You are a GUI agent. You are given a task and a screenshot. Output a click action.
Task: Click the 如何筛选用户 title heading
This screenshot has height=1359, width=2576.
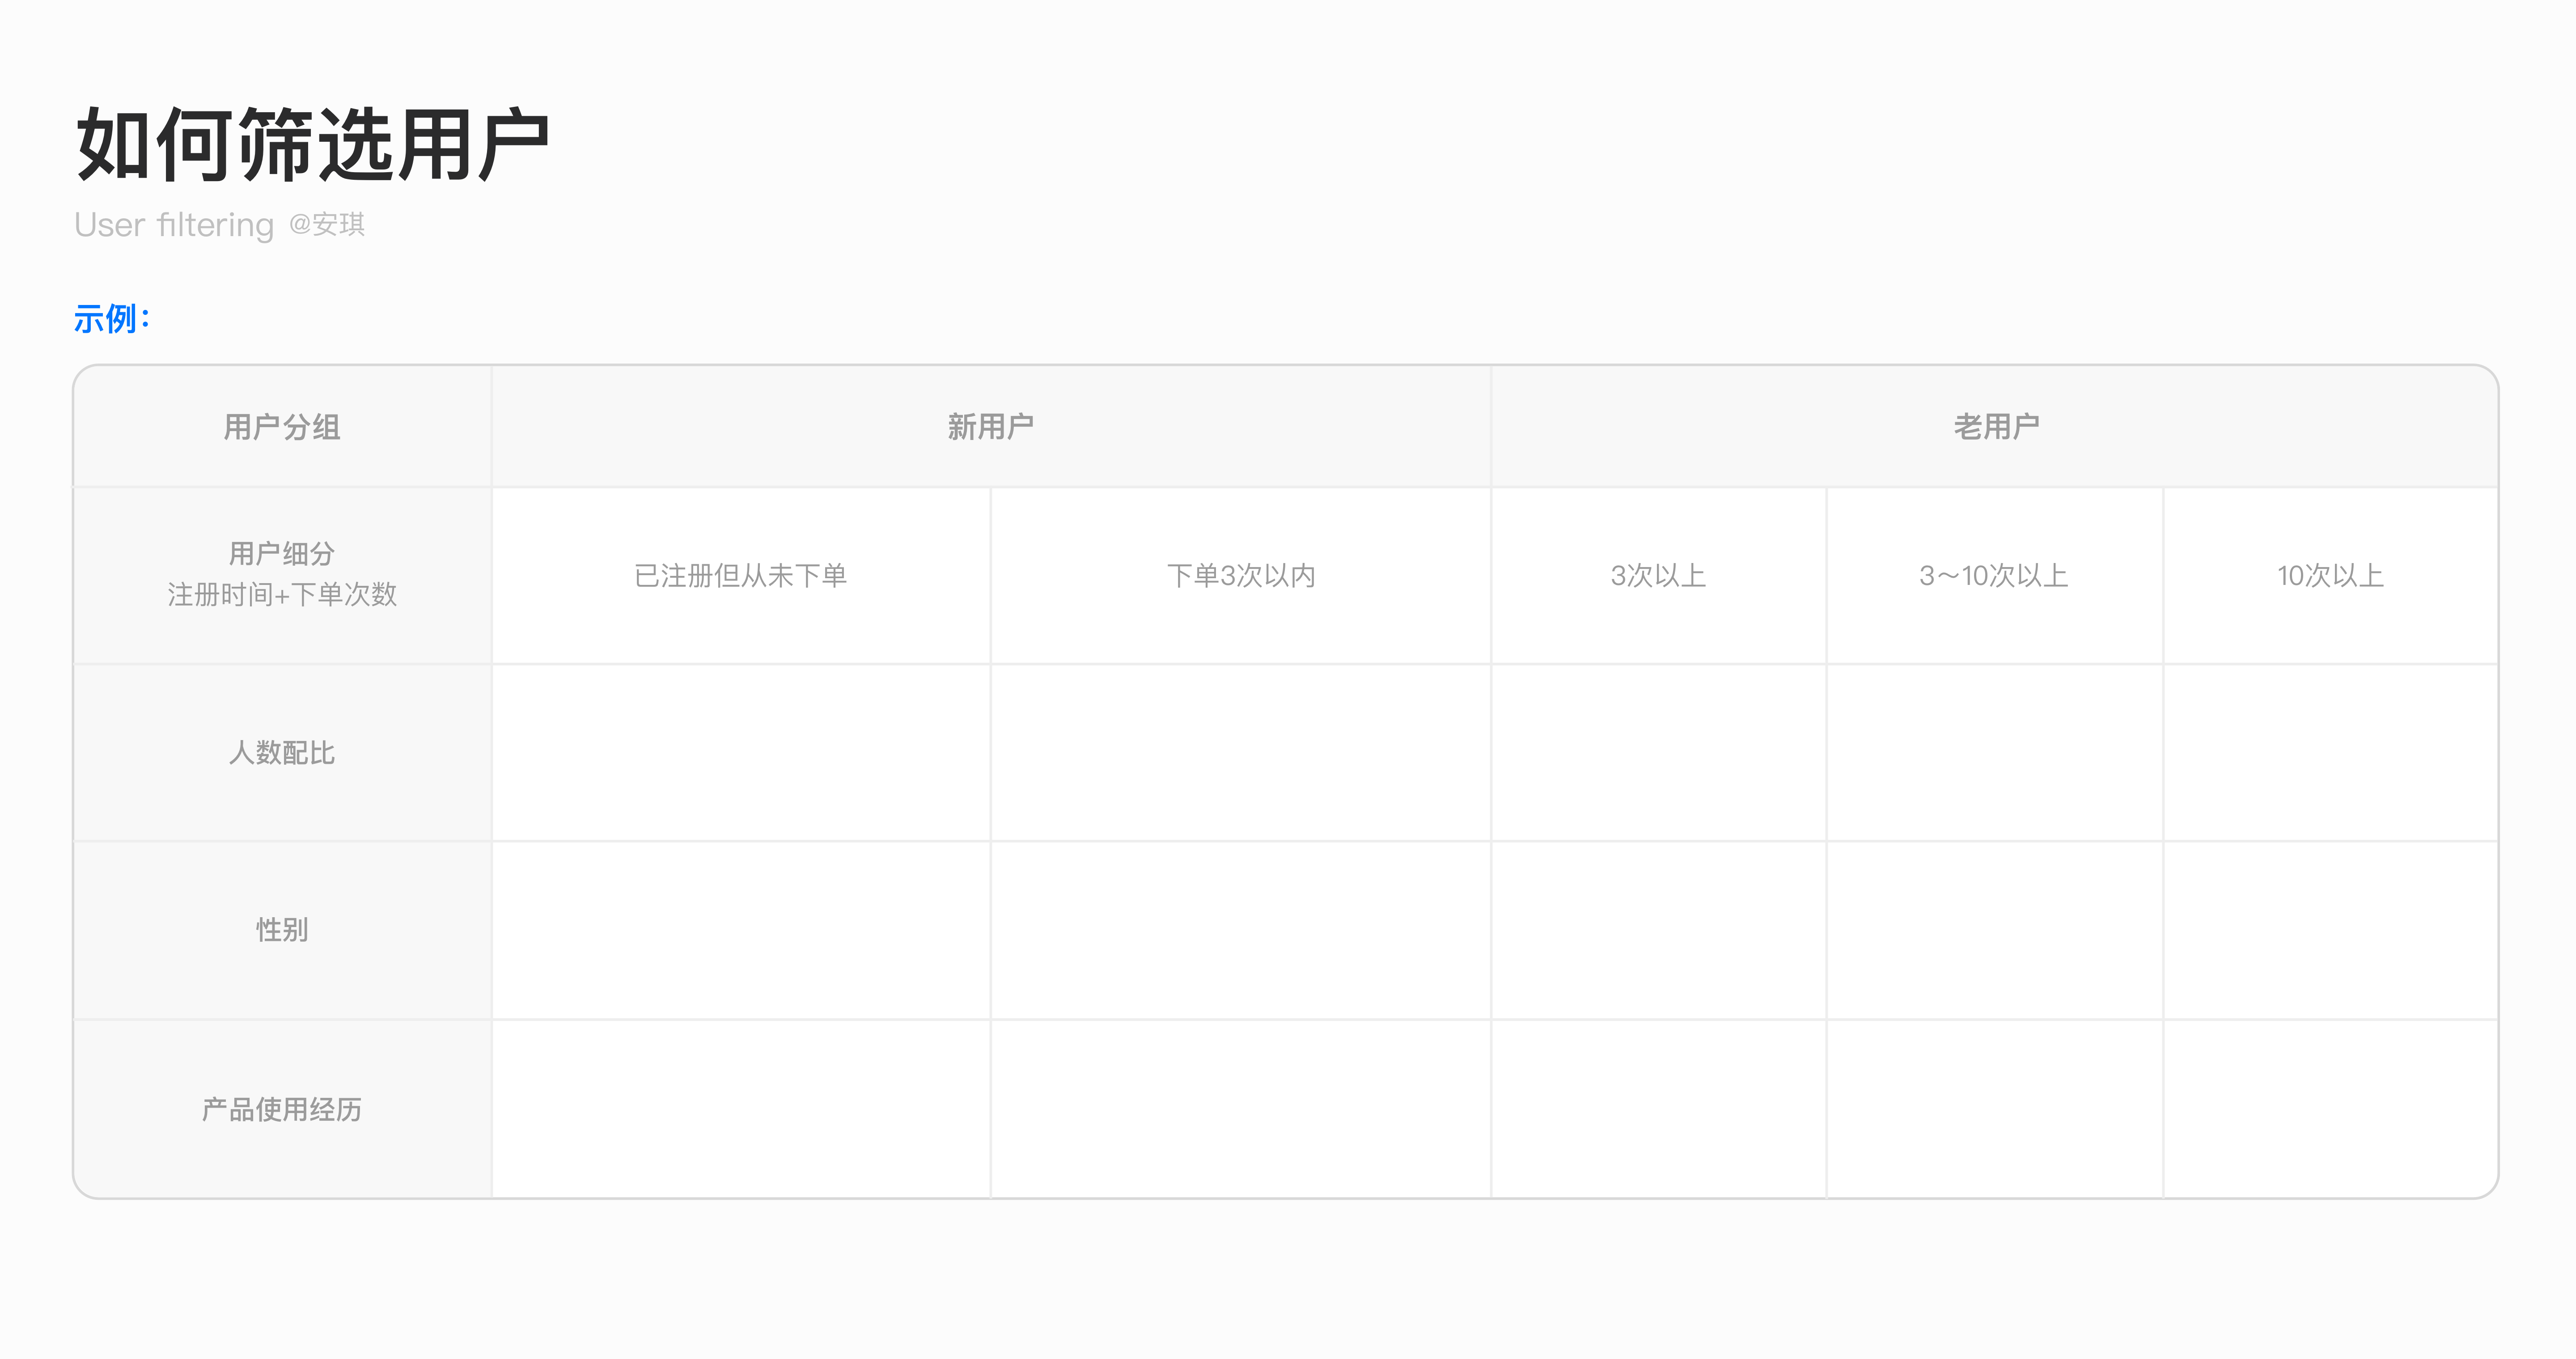[312, 146]
